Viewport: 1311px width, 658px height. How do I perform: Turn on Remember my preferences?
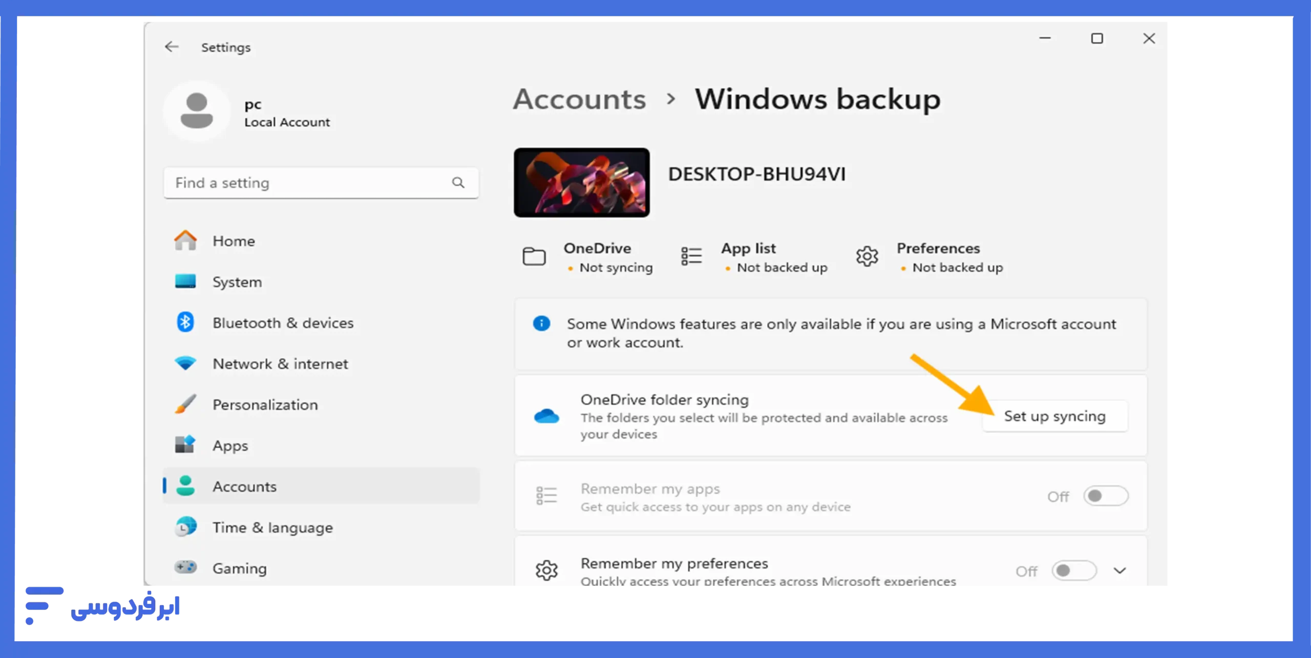(x=1073, y=570)
